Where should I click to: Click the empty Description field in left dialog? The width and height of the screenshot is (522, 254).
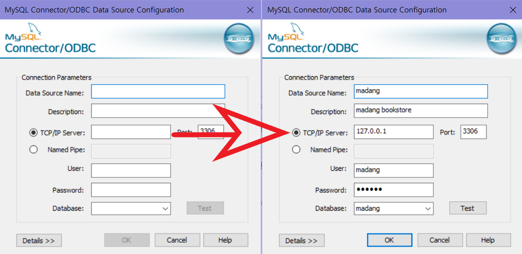158,111
